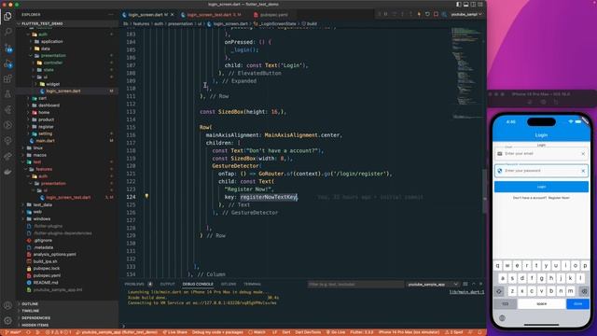Clear the email field X in the simulator
This screenshot has height=336, width=597.
point(583,154)
